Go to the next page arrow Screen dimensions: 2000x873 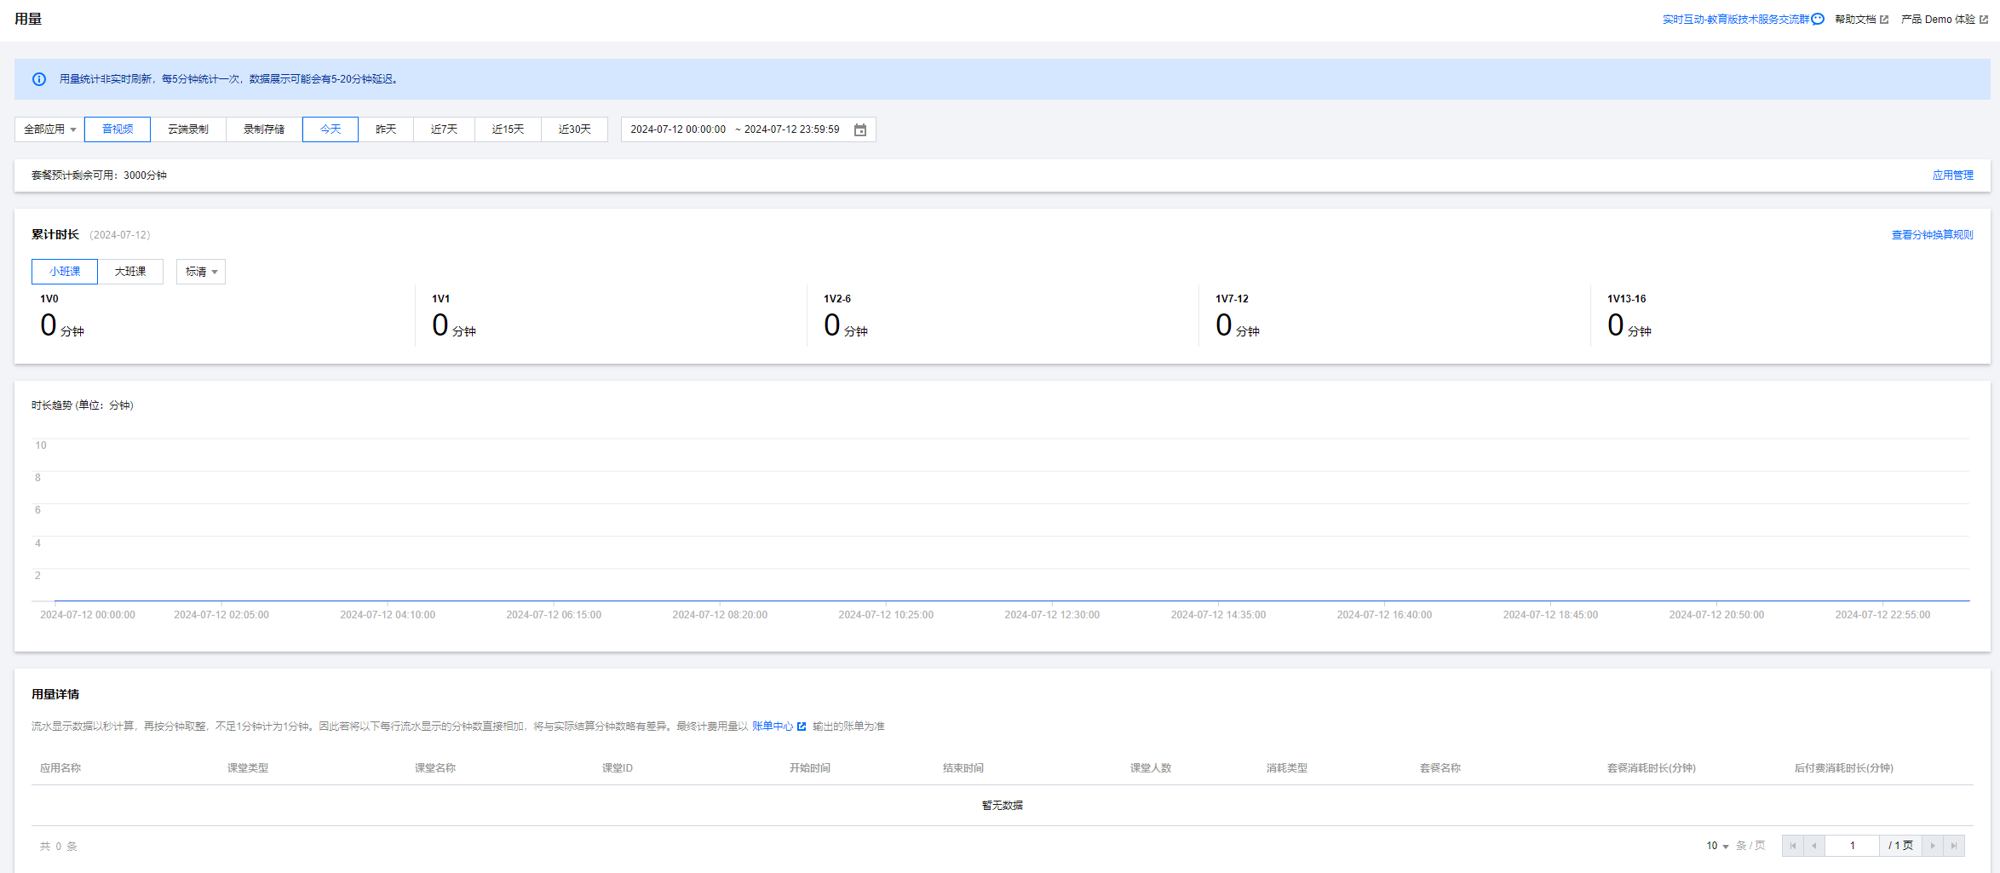pyautogui.click(x=1933, y=846)
